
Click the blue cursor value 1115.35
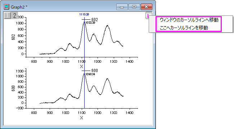(84, 14)
